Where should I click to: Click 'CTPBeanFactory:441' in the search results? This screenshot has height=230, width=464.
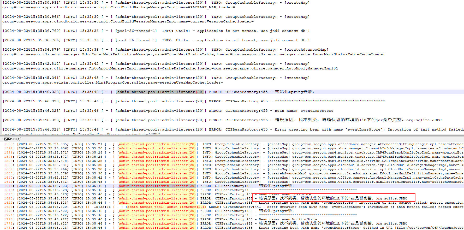pos(242,207)
